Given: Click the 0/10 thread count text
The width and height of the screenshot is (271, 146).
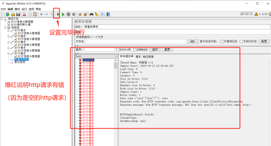Looking at the screenshot, I should tap(265, 14).
